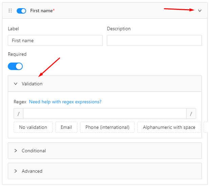Choose the Email validation preset

tap(66, 127)
